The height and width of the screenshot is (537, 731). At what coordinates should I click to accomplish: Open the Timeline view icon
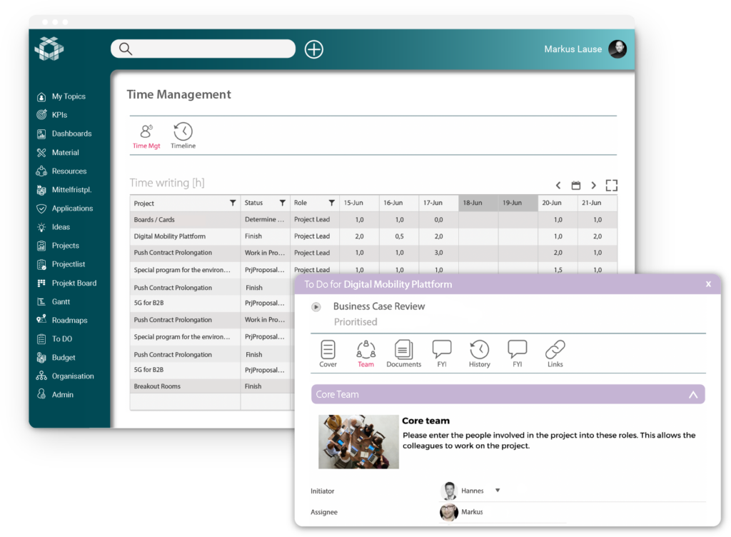click(x=183, y=132)
